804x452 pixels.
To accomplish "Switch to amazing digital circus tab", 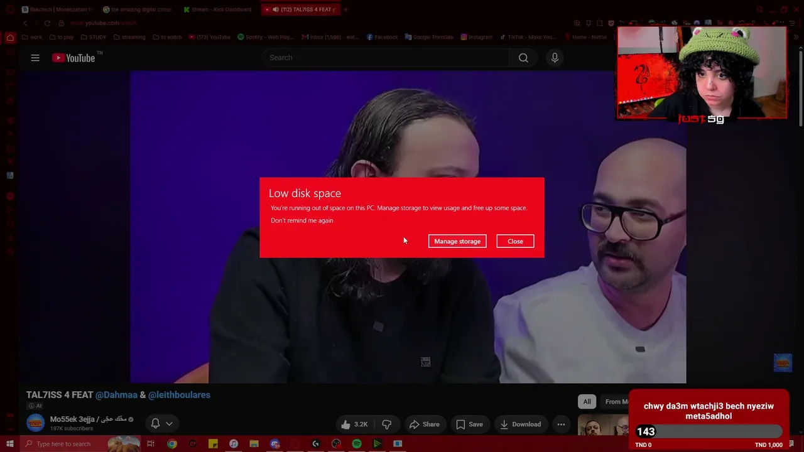I will click(x=138, y=9).
